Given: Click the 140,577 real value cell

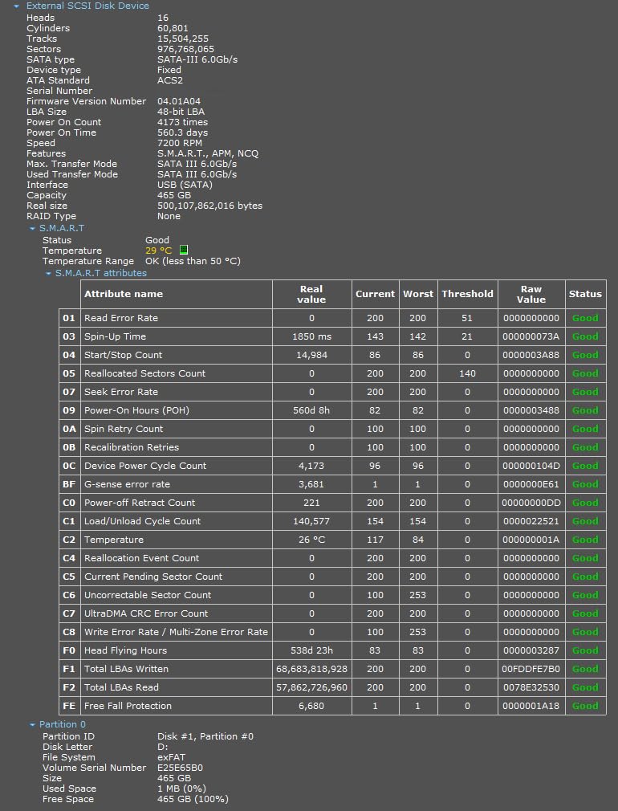Looking at the screenshot, I should (x=312, y=521).
